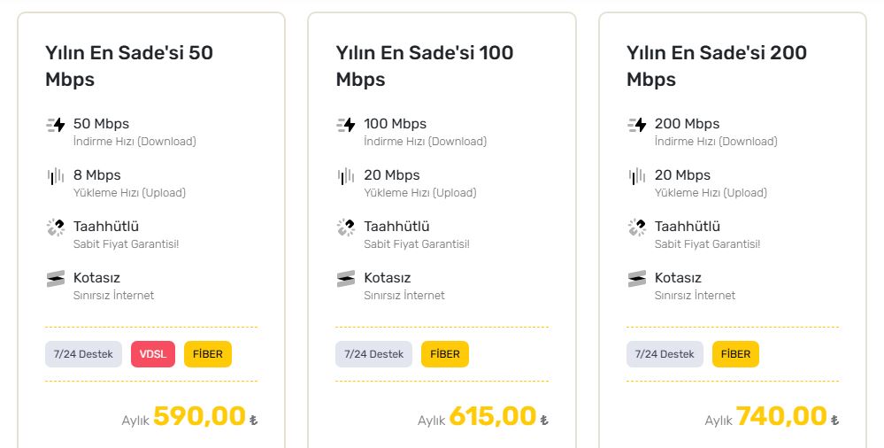Click the download speed icon in 50 Mbps plan
The image size is (884, 448).
(x=56, y=125)
